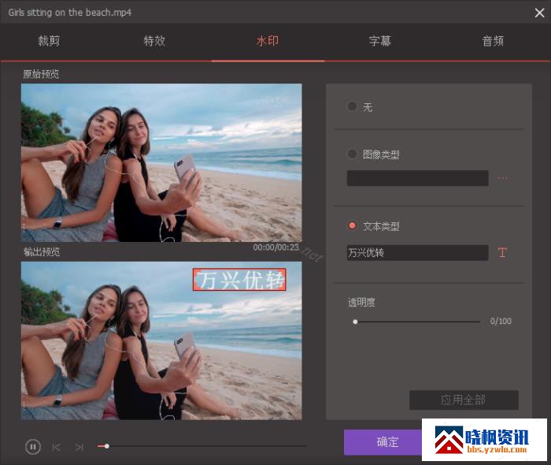Choose the 图像类型 radio option
Image resolution: width=551 pixels, height=465 pixels.
click(352, 154)
